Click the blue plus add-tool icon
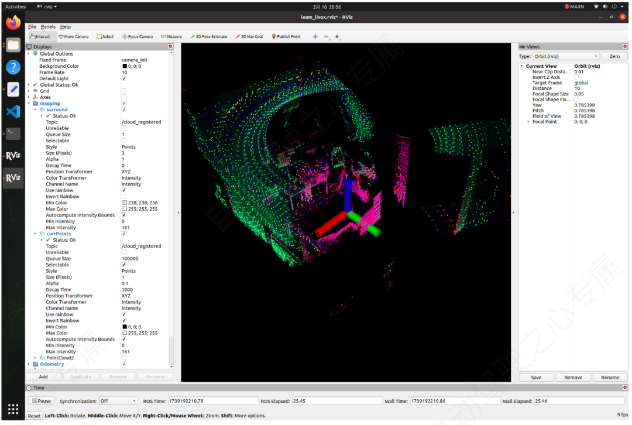The height and width of the screenshot is (425, 632). tap(315, 36)
